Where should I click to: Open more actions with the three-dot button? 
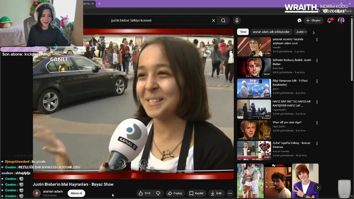pos(230,193)
